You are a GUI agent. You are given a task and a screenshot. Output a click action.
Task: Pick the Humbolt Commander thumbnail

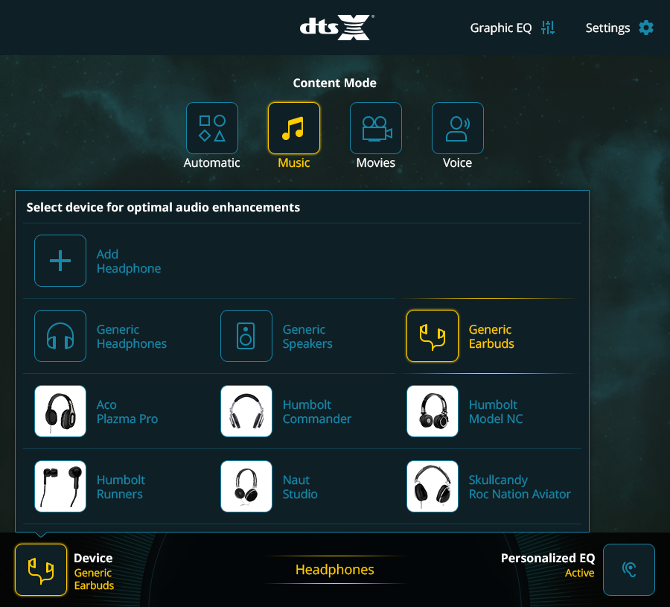tap(246, 411)
